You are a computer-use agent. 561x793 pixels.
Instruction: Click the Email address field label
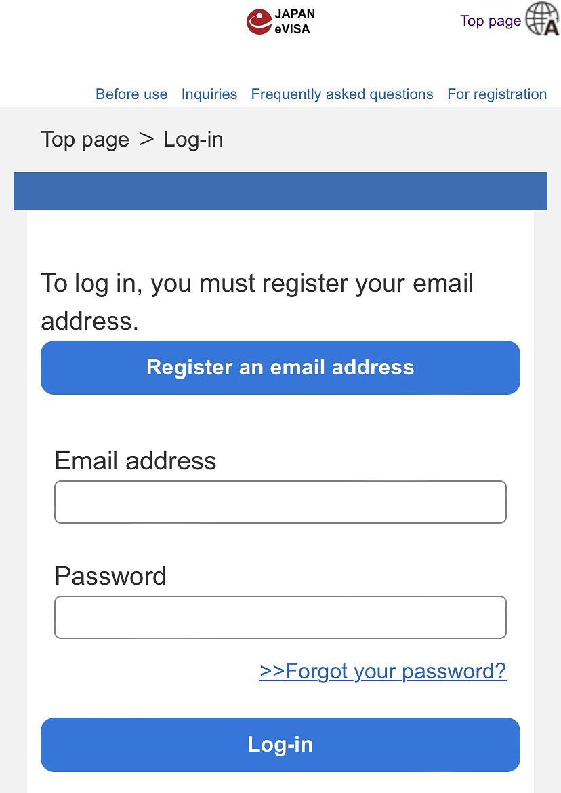pos(136,461)
